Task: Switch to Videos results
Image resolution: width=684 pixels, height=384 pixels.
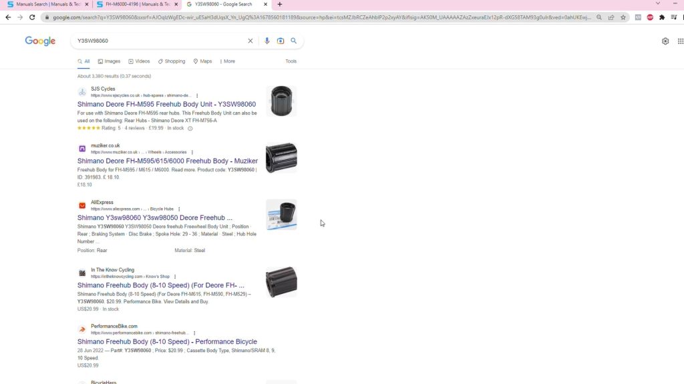Action: coord(139,61)
